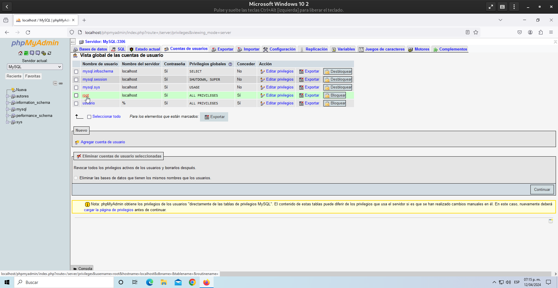Image resolution: width=558 pixels, height=288 pixels.
Task: Open the phpMyAdmin documentation help icon
Action: tap(32, 53)
